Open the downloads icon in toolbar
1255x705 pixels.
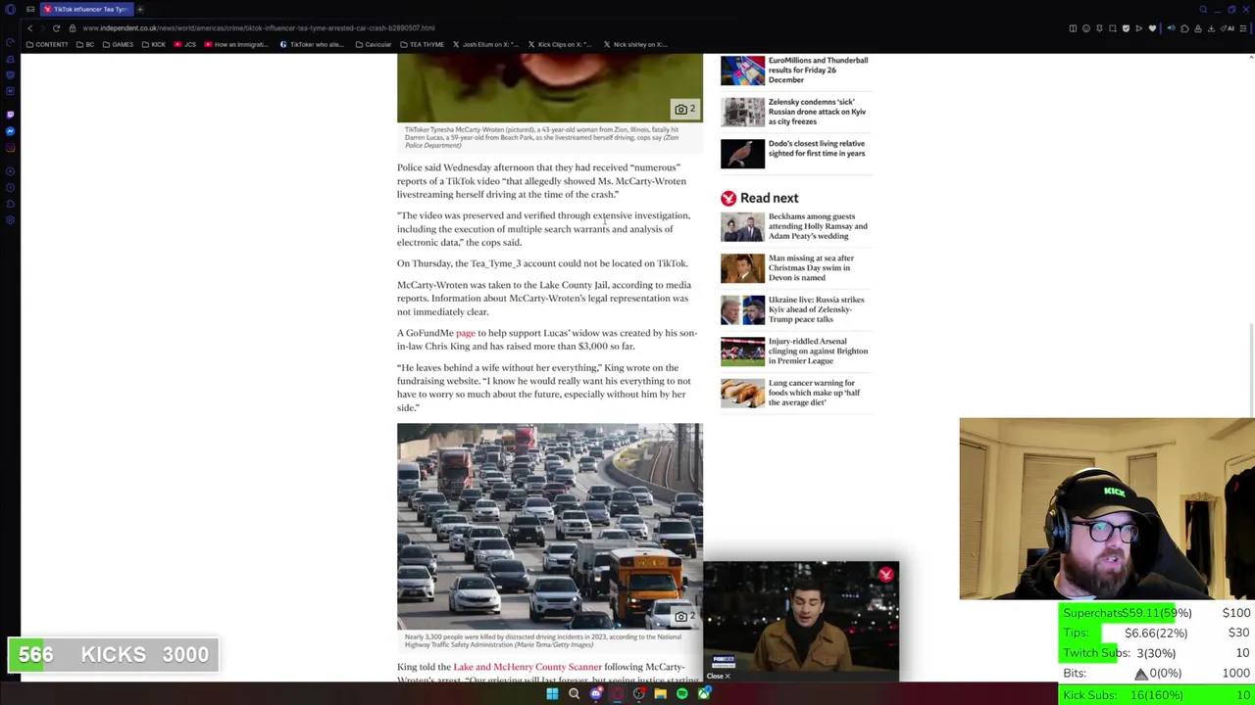pyautogui.click(x=1211, y=28)
